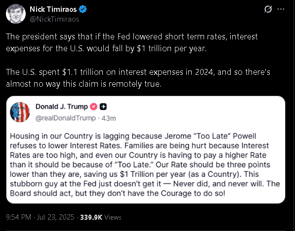Open the quoted post text about Jerome Powell

pyautogui.click(x=145, y=165)
